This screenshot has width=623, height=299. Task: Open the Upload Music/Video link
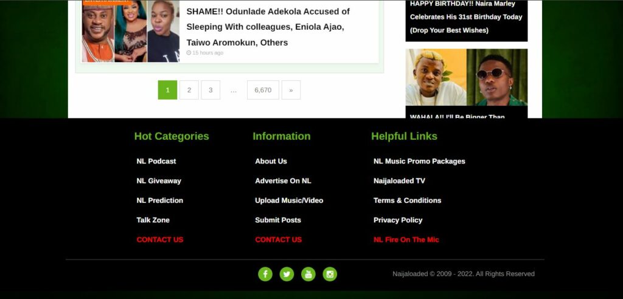[x=289, y=201]
